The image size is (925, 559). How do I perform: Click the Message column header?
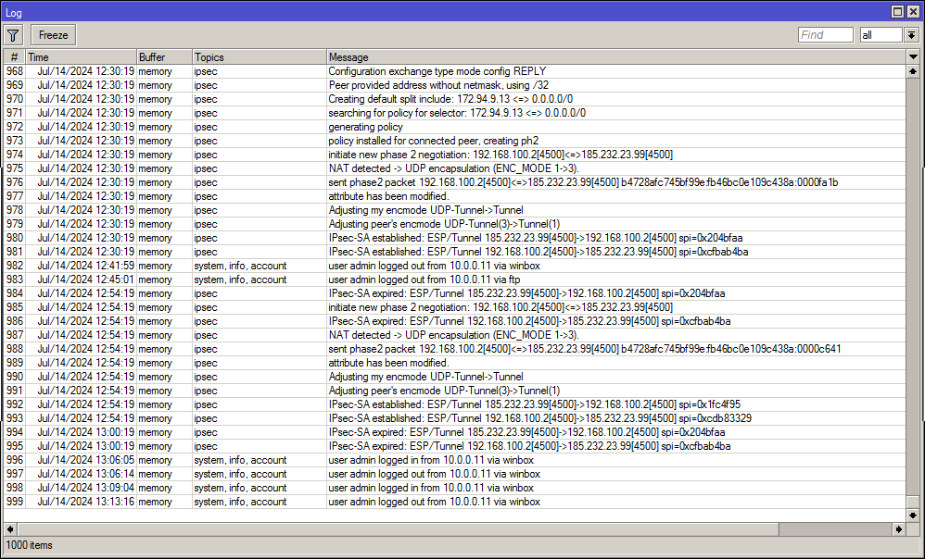pos(612,57)
